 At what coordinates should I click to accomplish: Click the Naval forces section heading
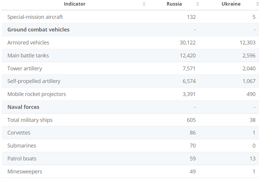click(x=23, y=107)
